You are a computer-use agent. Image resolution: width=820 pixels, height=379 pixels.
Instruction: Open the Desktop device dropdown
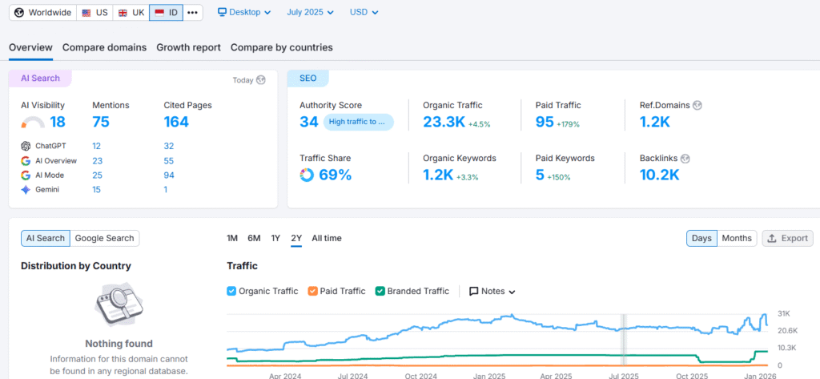click(x=244, y=12)
